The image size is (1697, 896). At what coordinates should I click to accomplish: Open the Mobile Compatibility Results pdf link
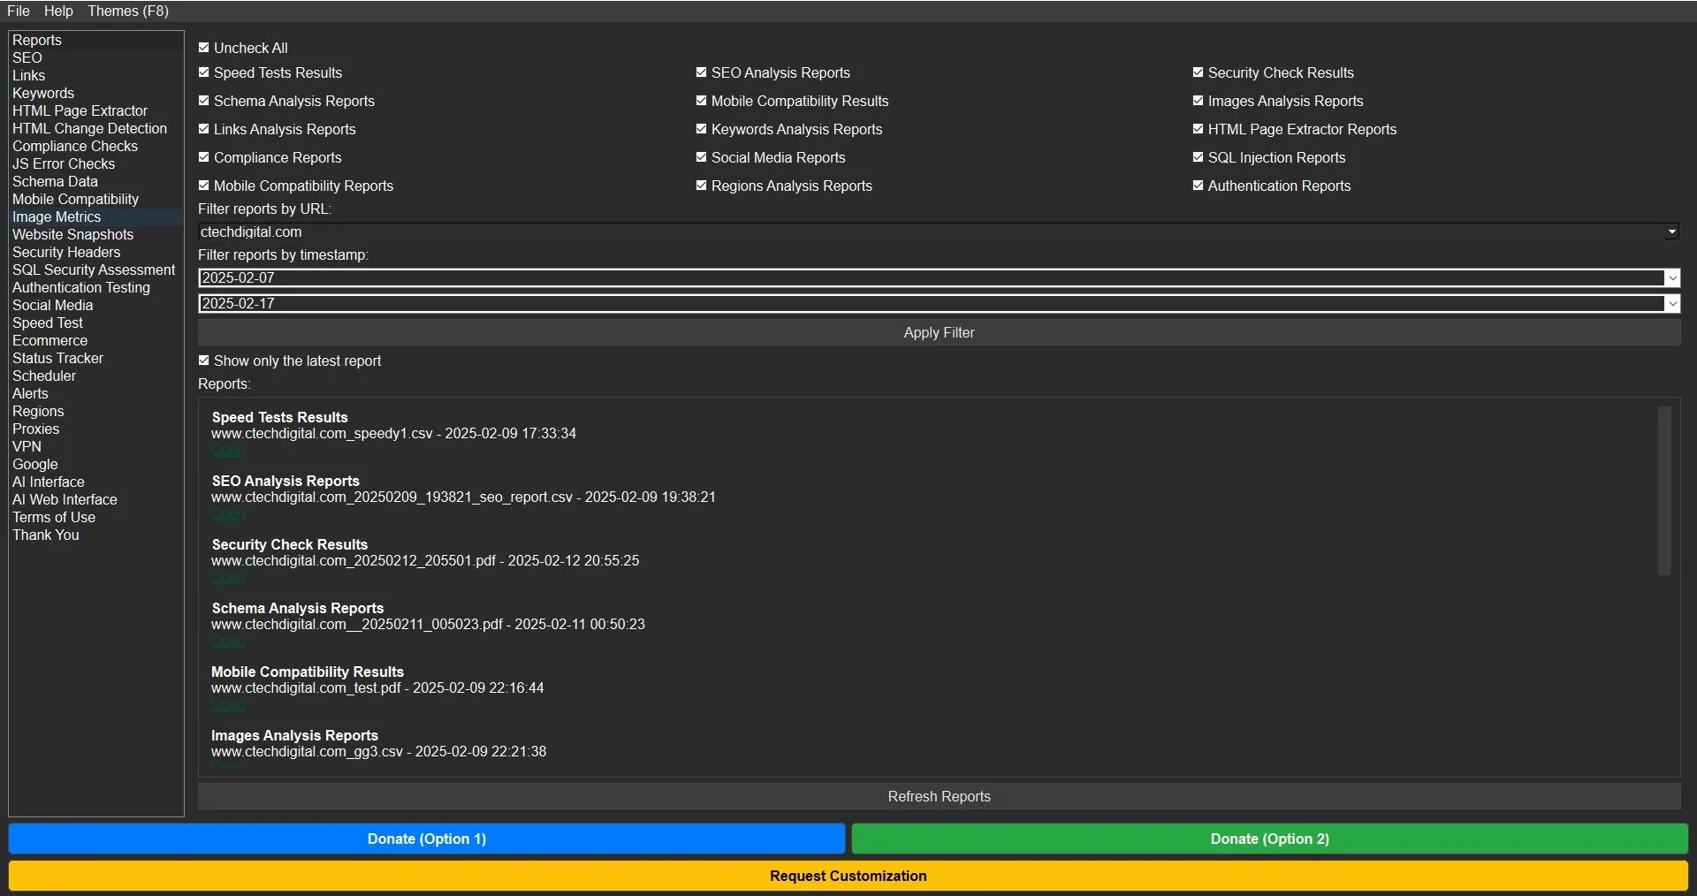(x=228, y=704)
